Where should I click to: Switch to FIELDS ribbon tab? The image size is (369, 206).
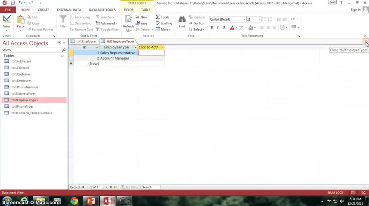point(129,10)
